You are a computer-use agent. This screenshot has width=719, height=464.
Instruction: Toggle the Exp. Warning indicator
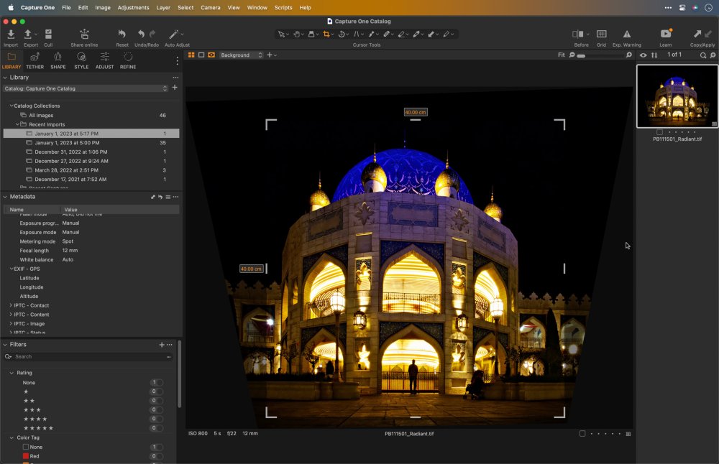[626, 34]
